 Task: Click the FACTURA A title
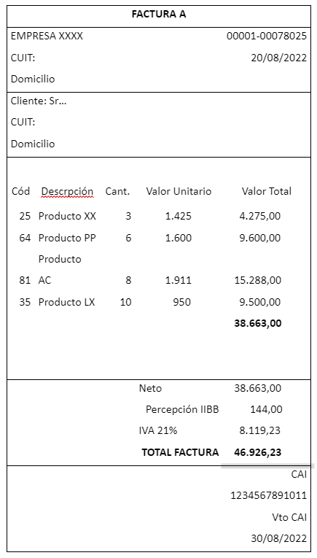(159, 15)
